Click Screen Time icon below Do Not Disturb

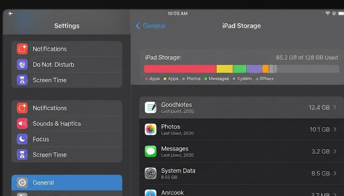pyautogui.click(x=22, y=80)
